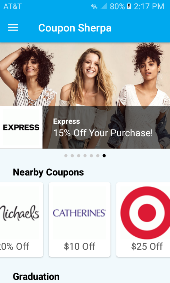Tap the $25 Off Target label
Image resolution: width=170 pixels, height=283 pixels.
click(147, 246)
